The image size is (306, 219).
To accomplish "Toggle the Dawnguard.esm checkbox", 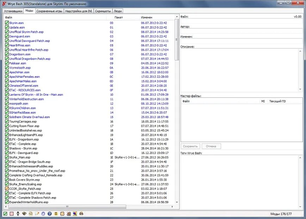I will [7, 36].
